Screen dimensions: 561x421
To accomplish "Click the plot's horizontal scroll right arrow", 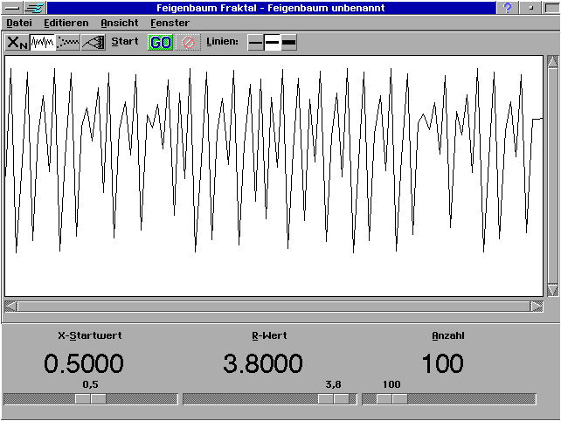I will click(537, 307).
